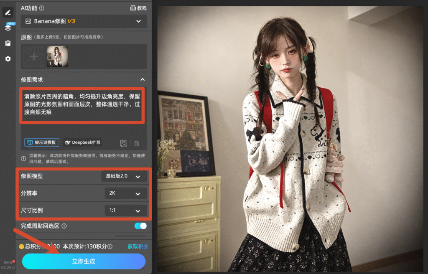Click the plus box to add source image
428x274 pixels.
coord(34,56)
